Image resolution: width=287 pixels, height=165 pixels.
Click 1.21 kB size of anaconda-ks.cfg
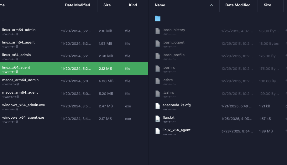pyautogui.click(x=265, y=106)
